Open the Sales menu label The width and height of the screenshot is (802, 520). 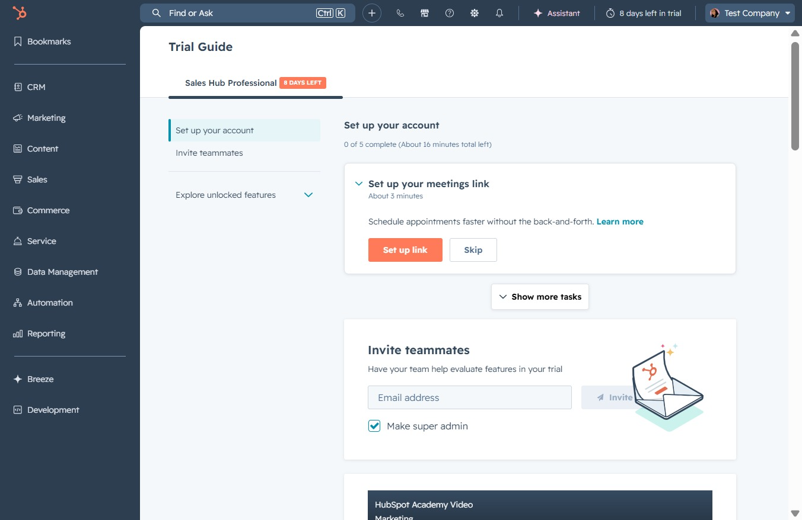pos(37,179)
